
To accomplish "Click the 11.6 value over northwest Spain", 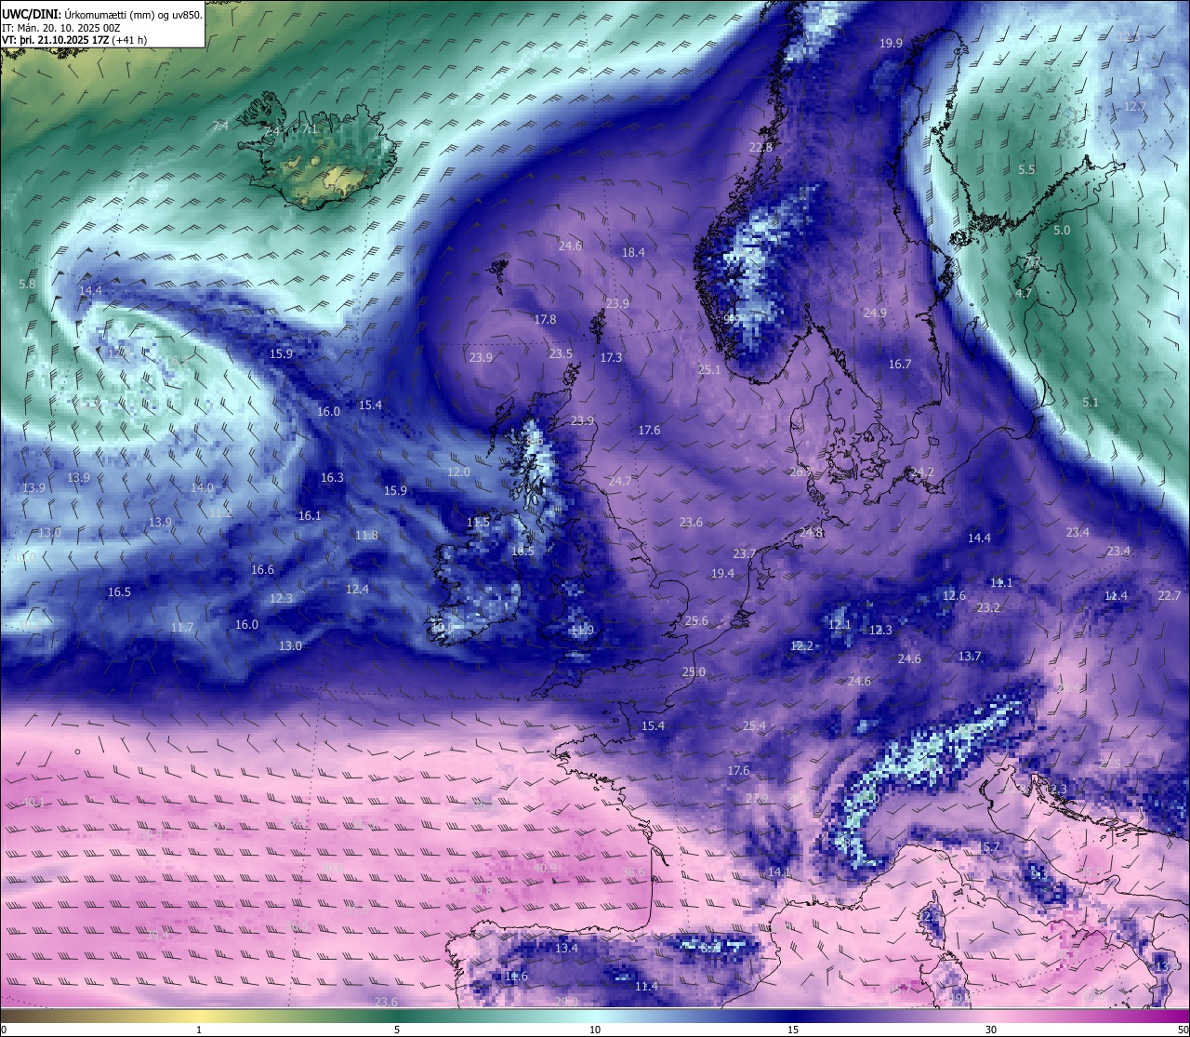I will [x=516, y=976].
